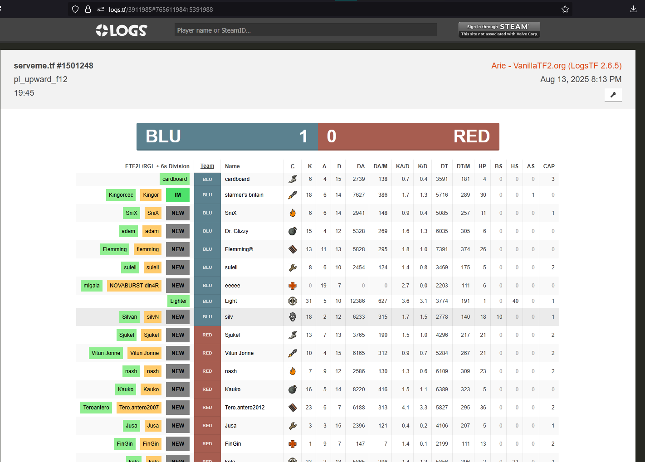Click the Demoman class icon for Dr. Glizzy

(293, 231)
